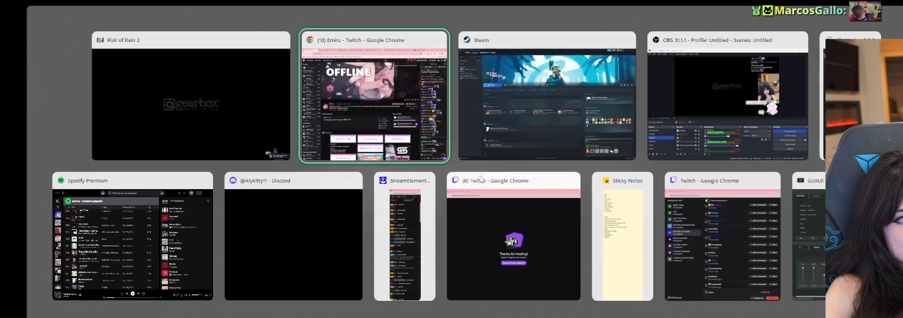Click '(10) Emiru - Twitch - Google Chrome' title

coord(361,40)
